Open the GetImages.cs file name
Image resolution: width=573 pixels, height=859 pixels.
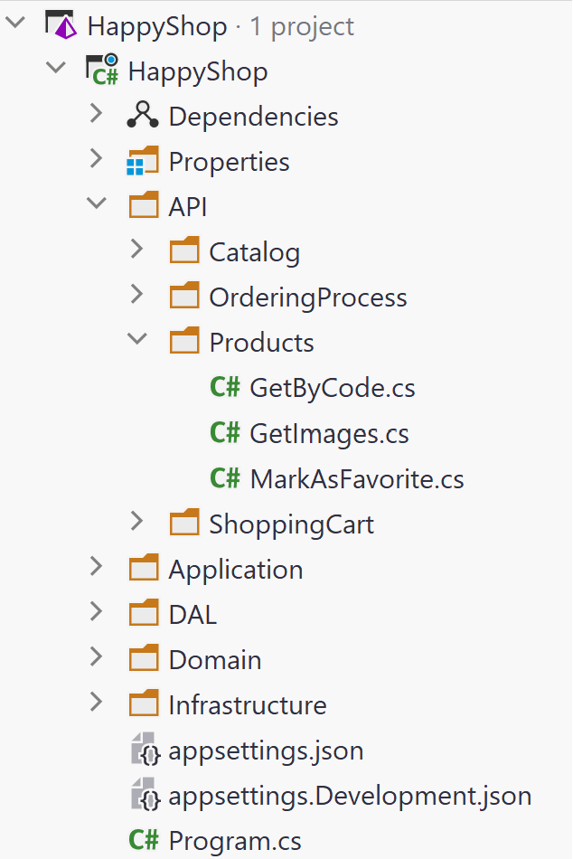[x=329, y=434]
